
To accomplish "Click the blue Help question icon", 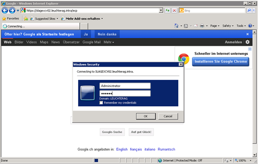I will point(250,26).
